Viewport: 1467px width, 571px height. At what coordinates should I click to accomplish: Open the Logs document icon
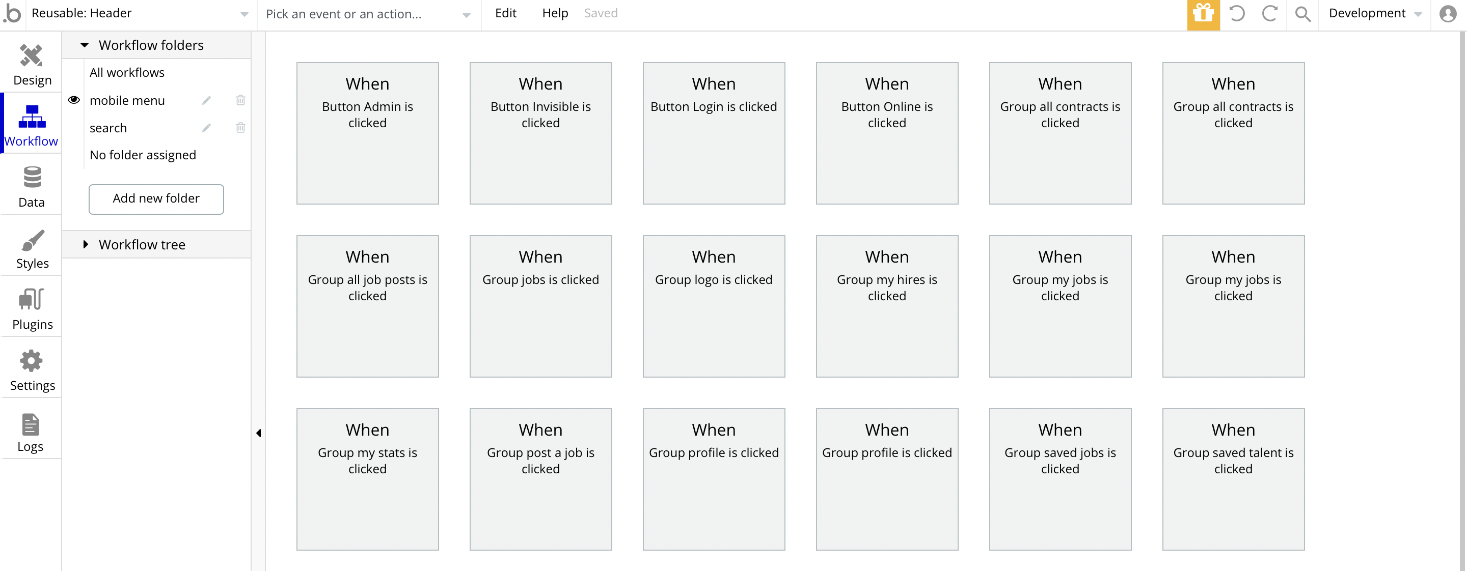(x=30, y=424)
